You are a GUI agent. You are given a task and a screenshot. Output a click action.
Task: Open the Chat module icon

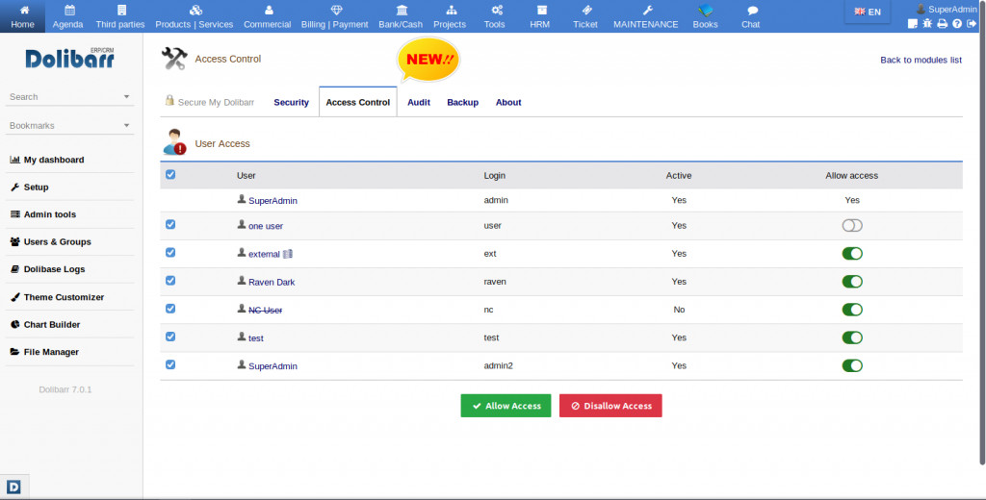click(x=751, y=16)
